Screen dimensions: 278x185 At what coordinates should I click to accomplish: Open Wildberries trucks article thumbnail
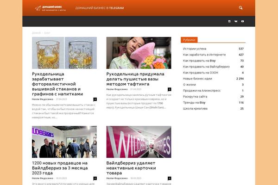pos(139,142)
